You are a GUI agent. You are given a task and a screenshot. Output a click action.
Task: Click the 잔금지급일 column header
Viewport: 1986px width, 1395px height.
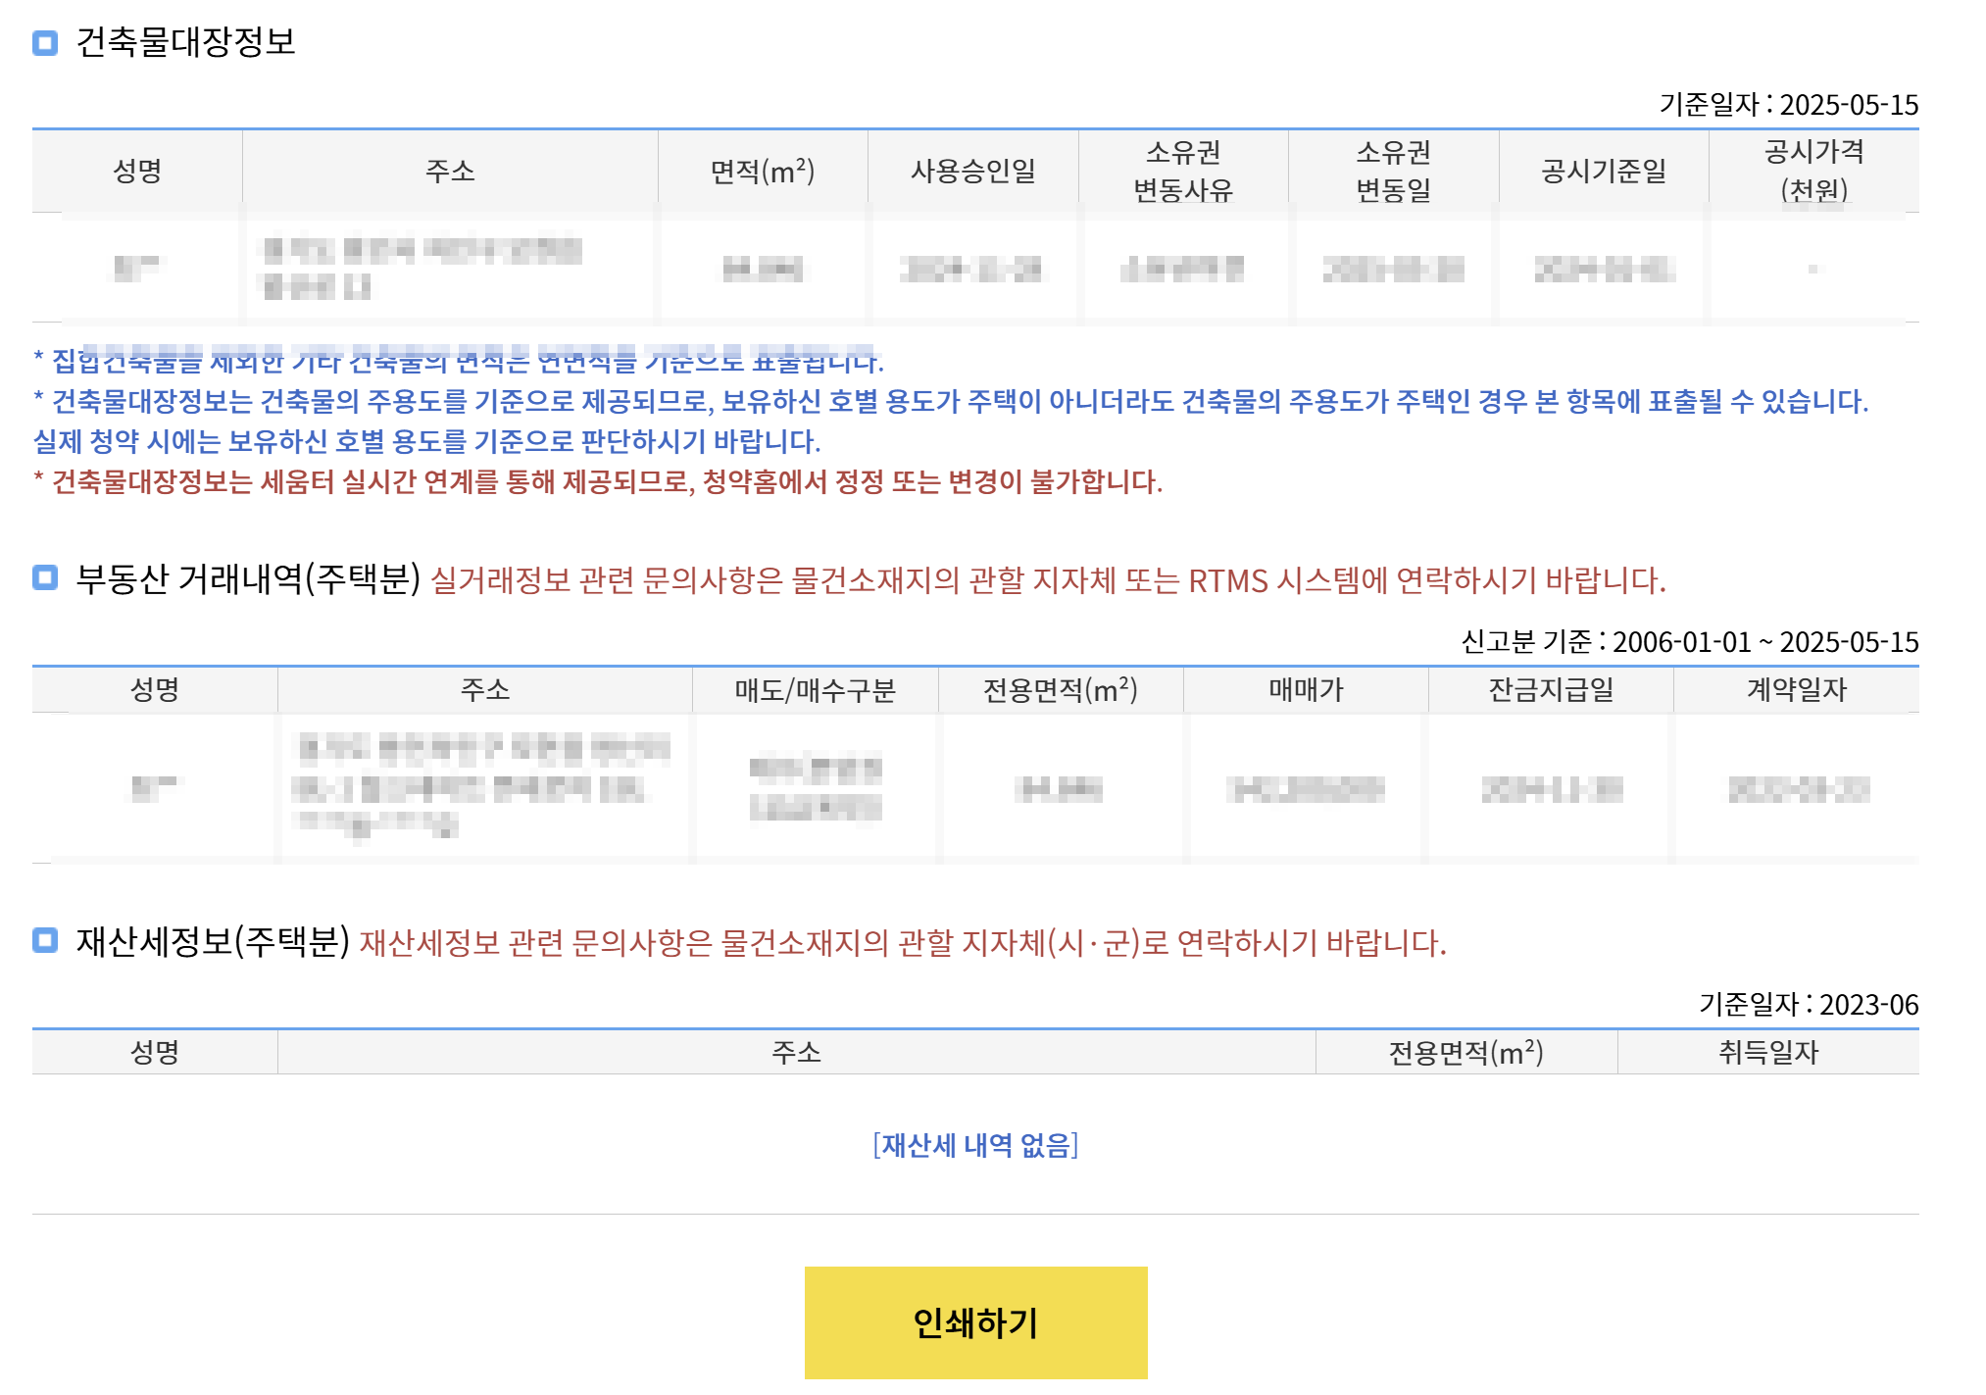coord(1550,690)
